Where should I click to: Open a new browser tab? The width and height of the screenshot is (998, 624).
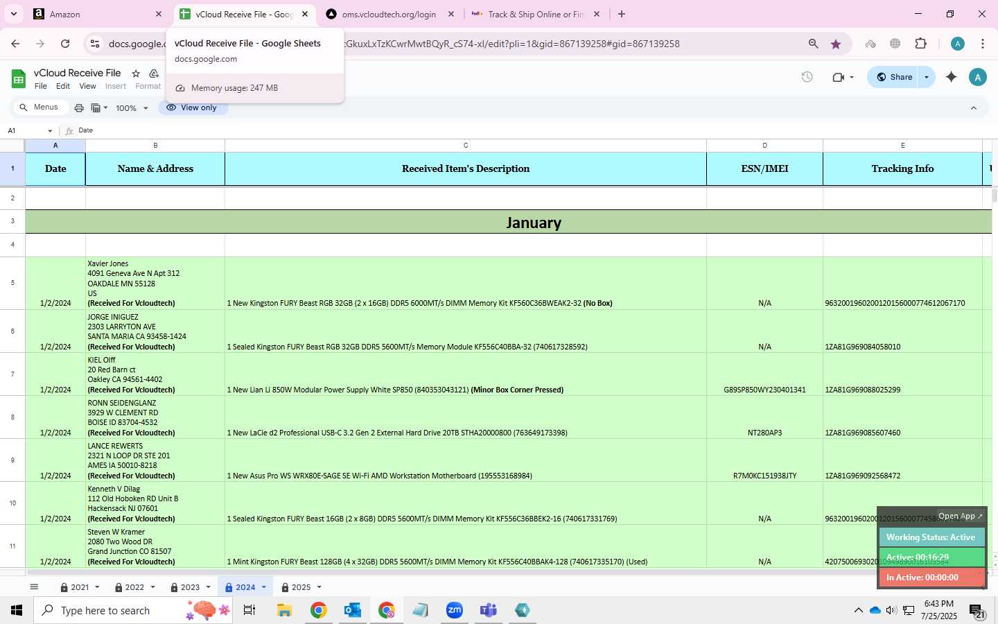click(x=622, y=14)
